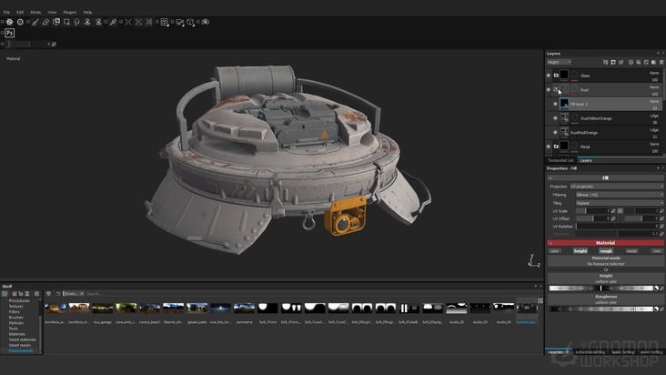Toggle the height material channel

[580, 251]
